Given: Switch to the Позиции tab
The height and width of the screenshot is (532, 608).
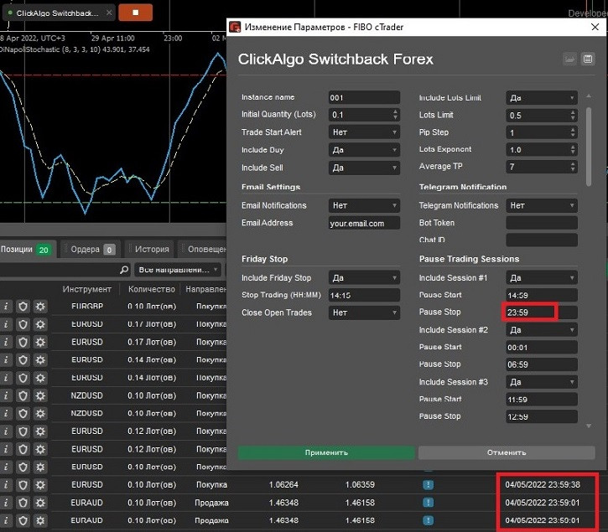Looking at the screenshot, I should point(26,249).
